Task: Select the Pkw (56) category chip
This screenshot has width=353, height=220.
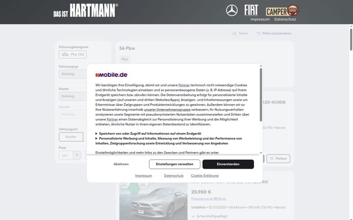Action: [73, 55]
